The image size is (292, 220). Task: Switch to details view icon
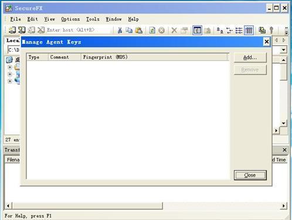(x=249, y=31)
